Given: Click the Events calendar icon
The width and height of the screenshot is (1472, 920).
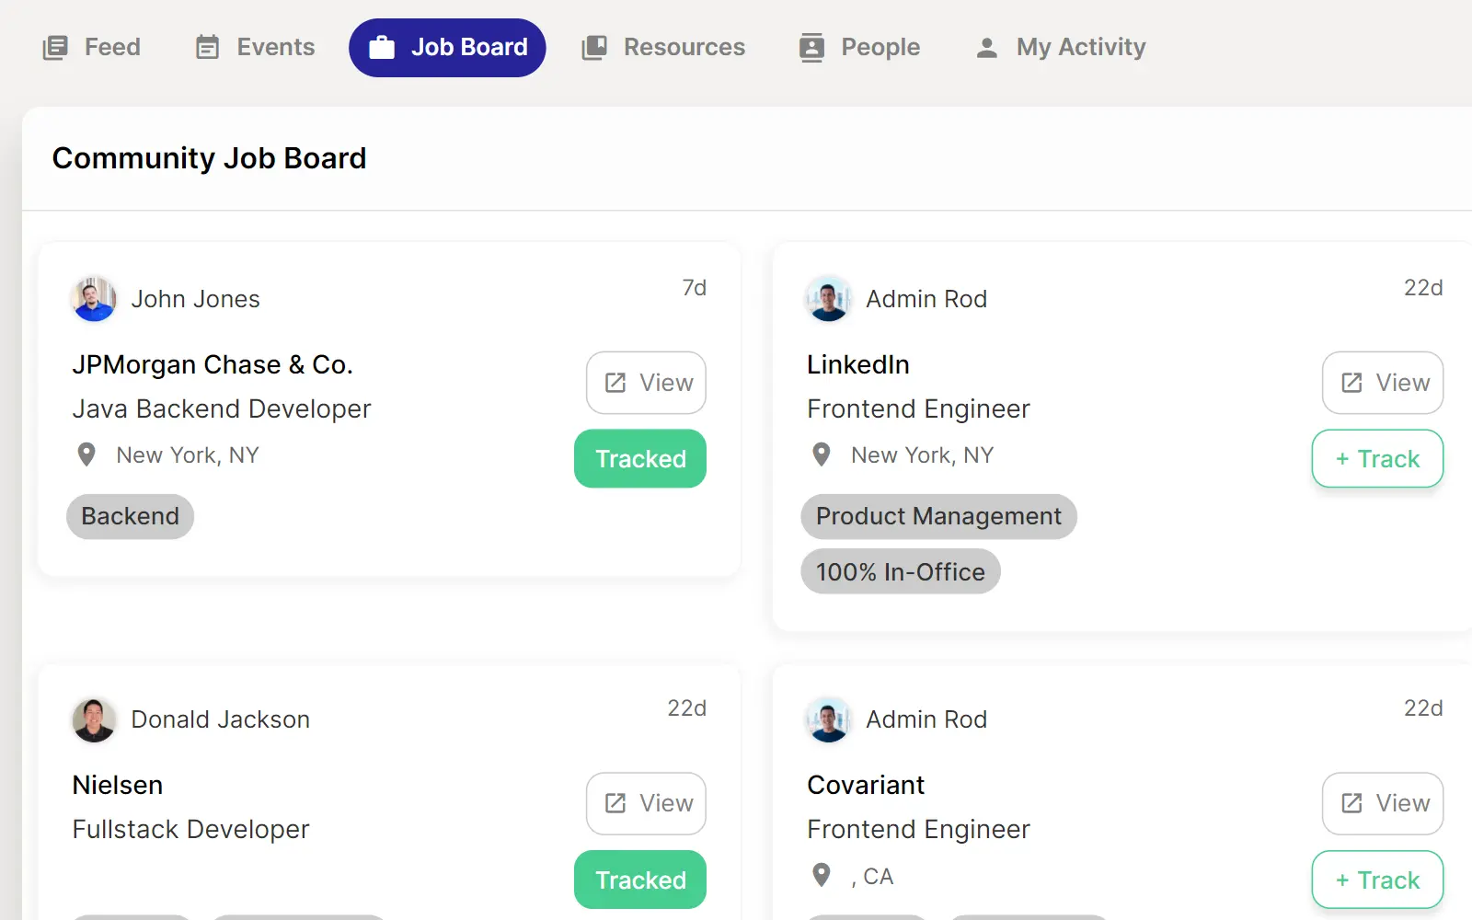Looking at the screenshot, I should (208, 47).
